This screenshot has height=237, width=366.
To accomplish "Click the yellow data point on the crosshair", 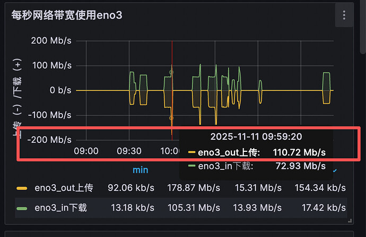I will click(171, 118).
